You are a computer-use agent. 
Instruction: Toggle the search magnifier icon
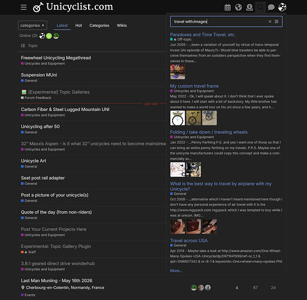(260, 7)
